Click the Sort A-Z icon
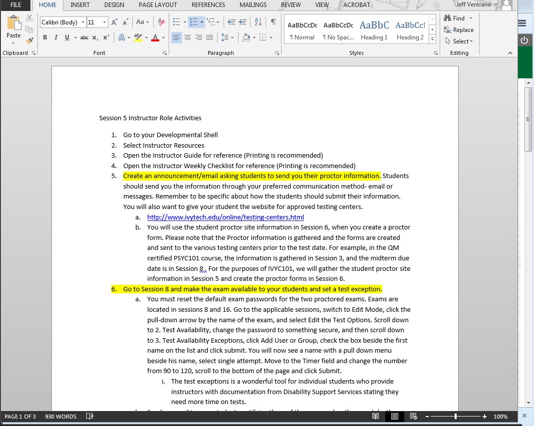The width and height of the screenshot is (534, 426). click(x=258, y=22)
